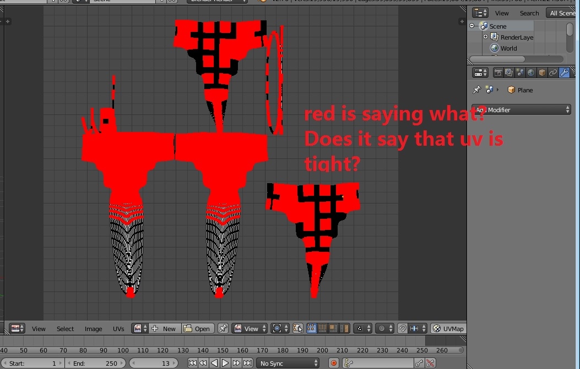Insert keyframe with the key icon
This screenshot has height=369, width=580.
pyautogui.click(x=419, y=363)
